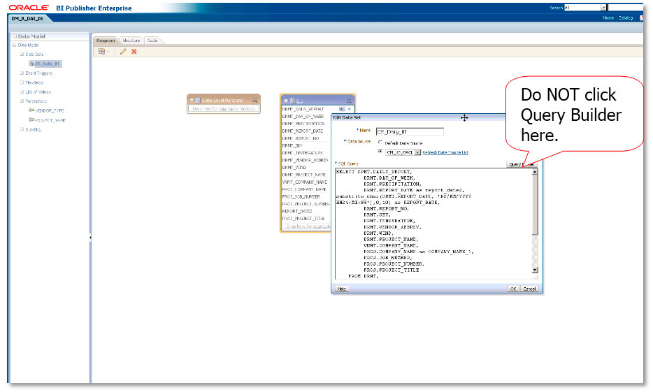Click the DRMT_REPORT_DATE element in G_1
Viewport: 653px width, 392px height.
coord(302,131)
